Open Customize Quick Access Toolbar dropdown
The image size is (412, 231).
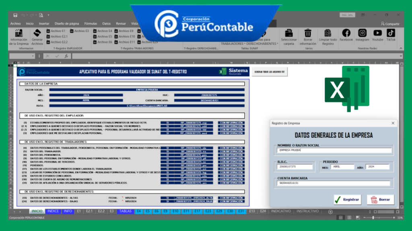[x=49, y=15]
